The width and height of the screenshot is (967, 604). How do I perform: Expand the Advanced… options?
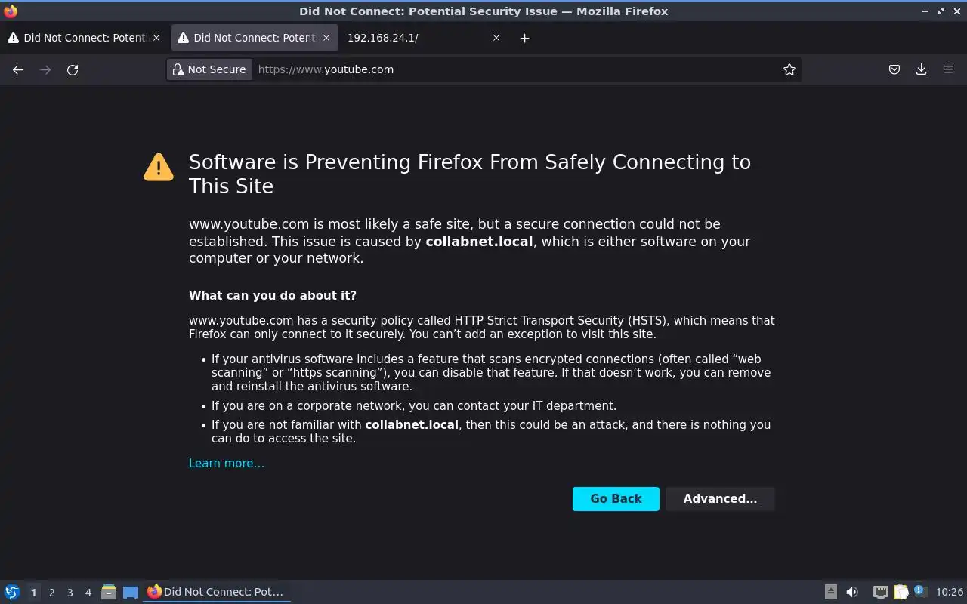pos(720,498)
